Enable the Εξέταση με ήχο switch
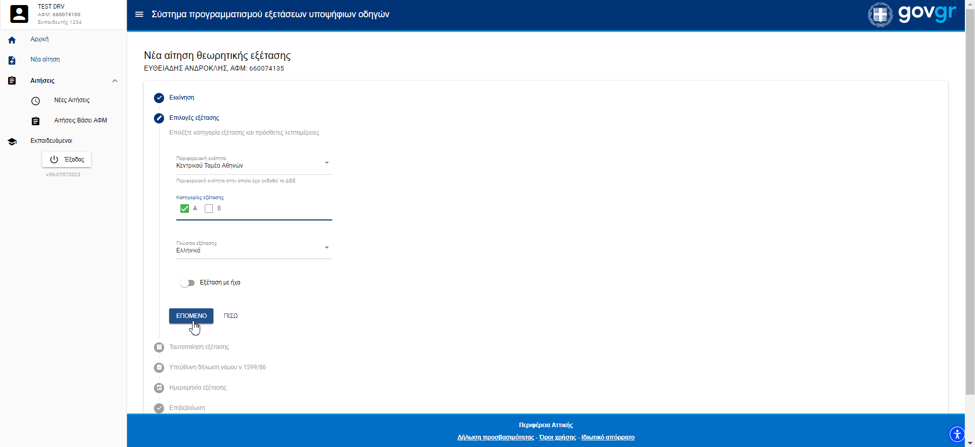Screen dimensions: 975x447 click(x=187, y=283)
